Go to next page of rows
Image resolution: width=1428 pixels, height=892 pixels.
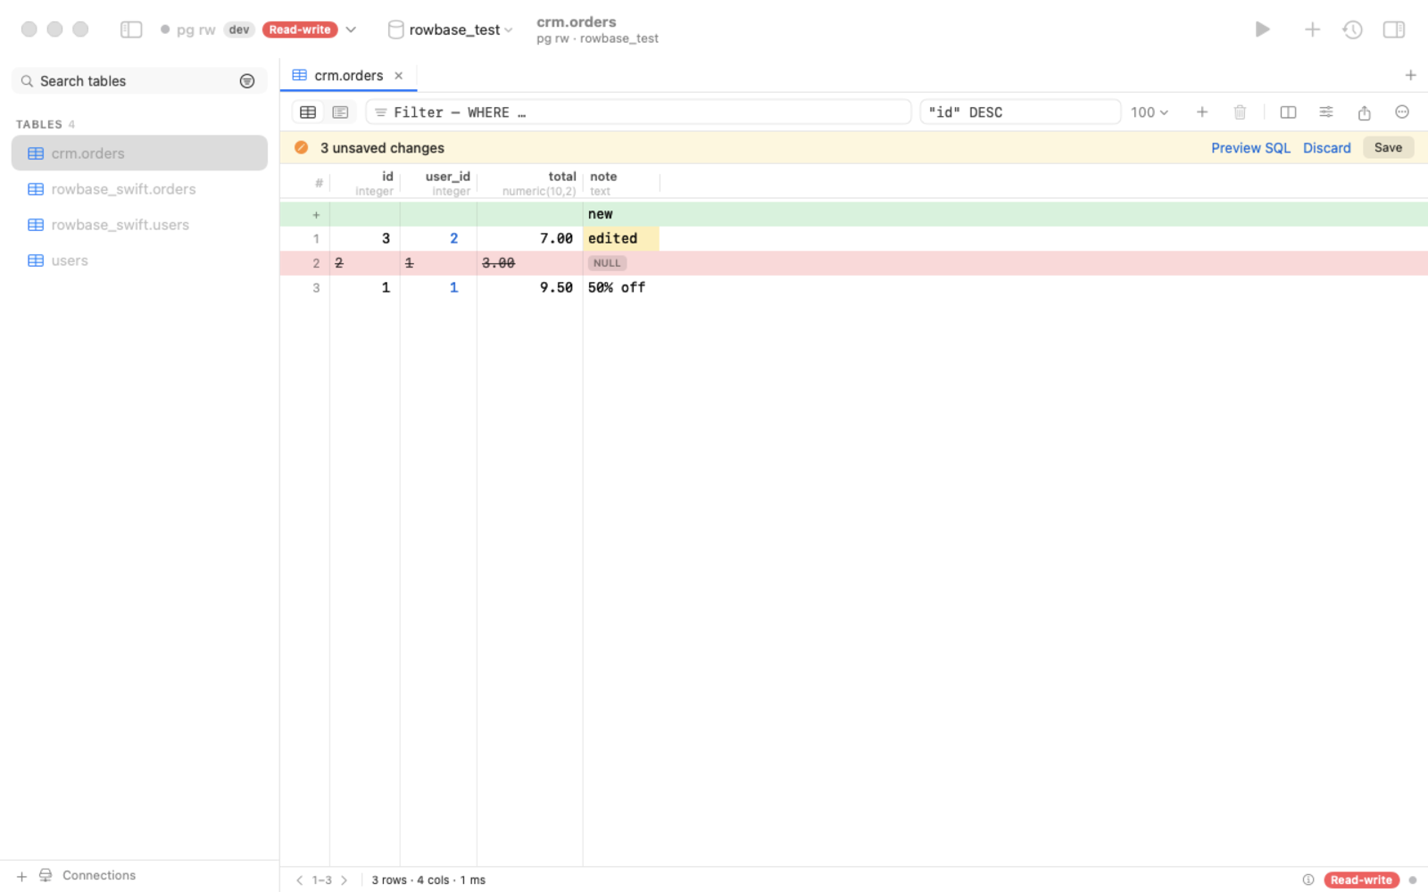click(x=344, y=880)
